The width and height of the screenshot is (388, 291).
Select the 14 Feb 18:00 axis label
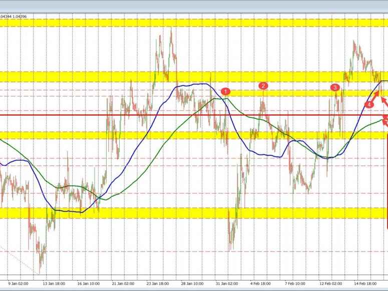365,283
